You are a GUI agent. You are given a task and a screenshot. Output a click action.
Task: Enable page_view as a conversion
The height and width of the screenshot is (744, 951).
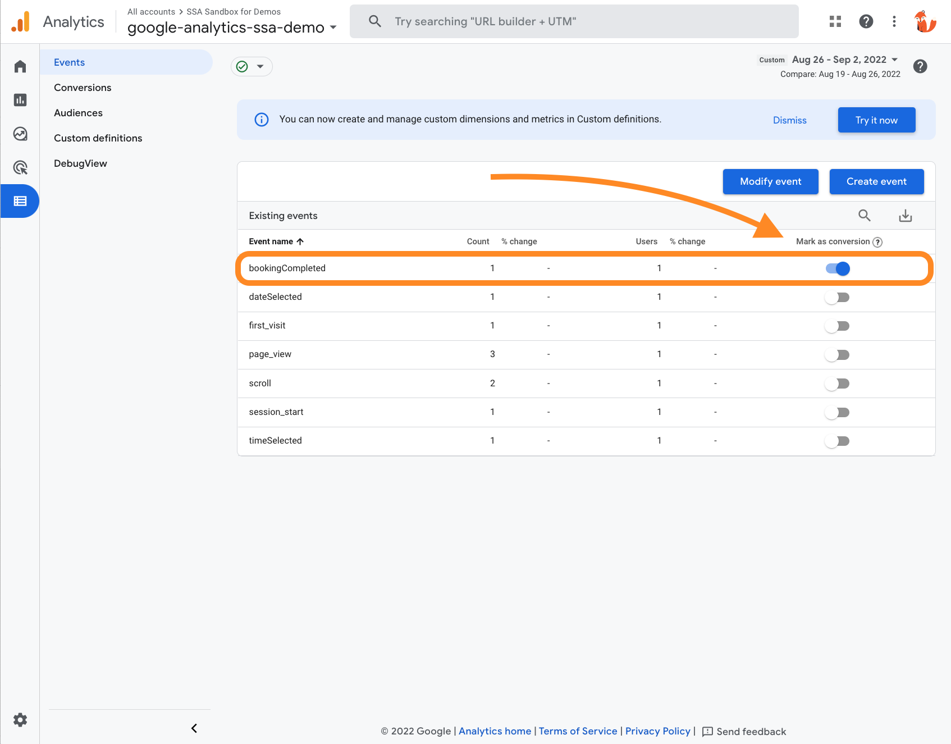pyautogui.click(x=837, y=354)
